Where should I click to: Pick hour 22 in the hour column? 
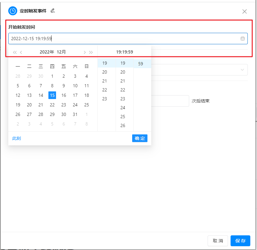pos(105,90)
